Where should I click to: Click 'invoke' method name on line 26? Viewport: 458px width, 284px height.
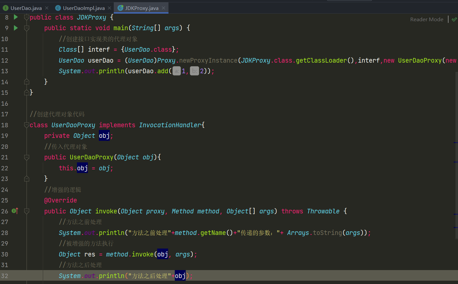coord(106,211)
